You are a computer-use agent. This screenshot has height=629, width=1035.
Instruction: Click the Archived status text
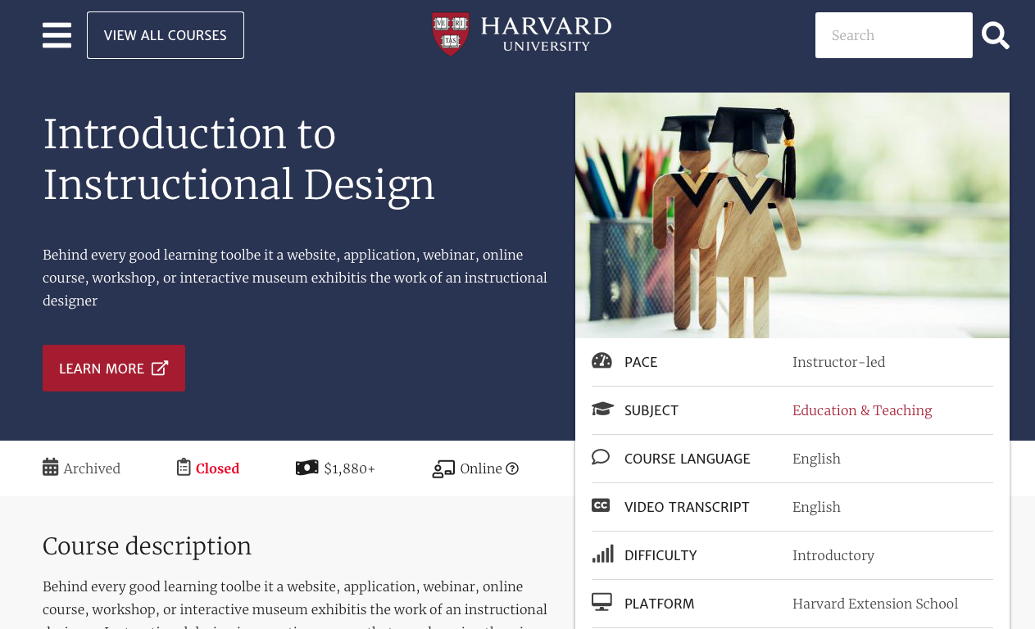pos(92,468)
